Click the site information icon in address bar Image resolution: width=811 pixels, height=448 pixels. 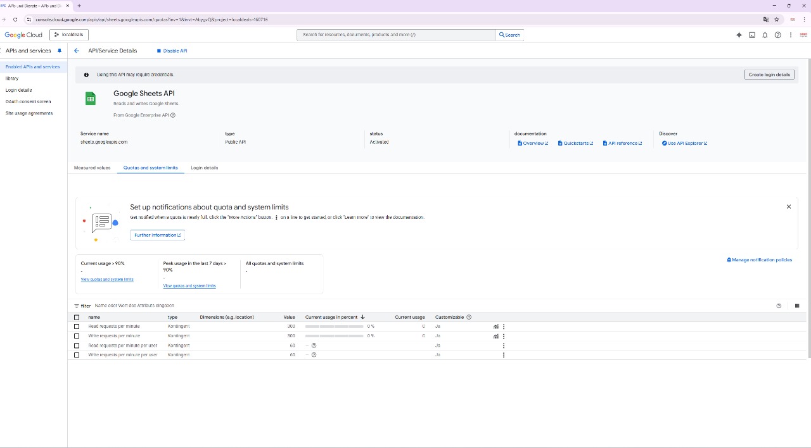tap(29, 20)
